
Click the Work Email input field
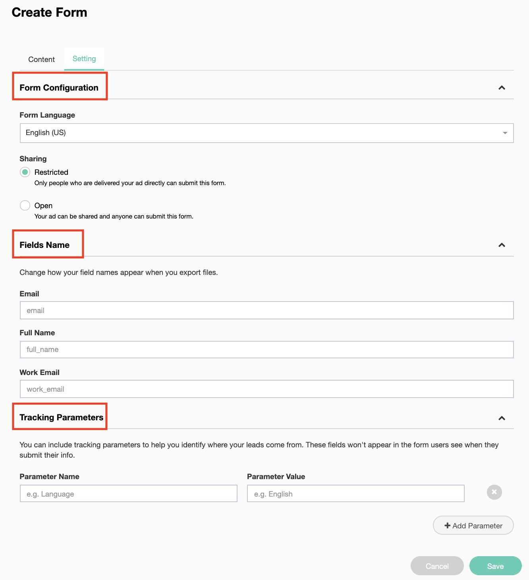coord(266,389)
